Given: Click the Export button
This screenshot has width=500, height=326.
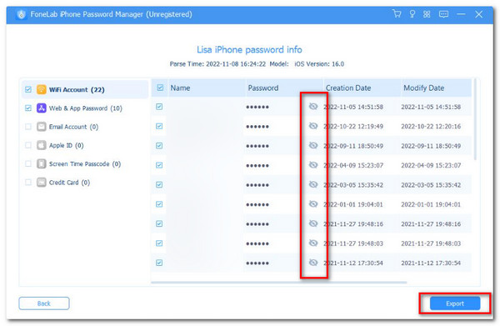Looking at the screenshot, I should (x=455, y=303).
